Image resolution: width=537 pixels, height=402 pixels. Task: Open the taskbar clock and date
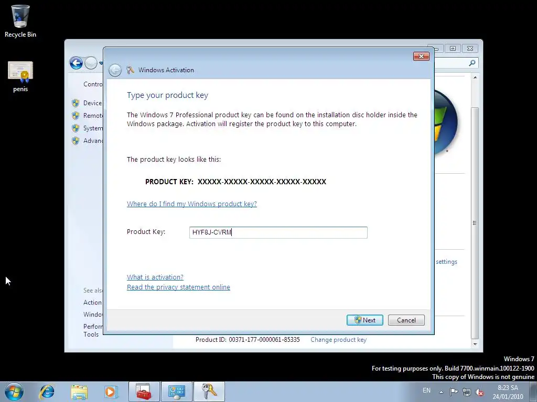pyautogui.click(x=508, y=392)
